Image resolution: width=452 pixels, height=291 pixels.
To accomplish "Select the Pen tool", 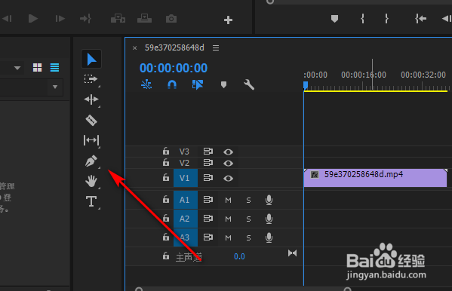I will [91, 161].
